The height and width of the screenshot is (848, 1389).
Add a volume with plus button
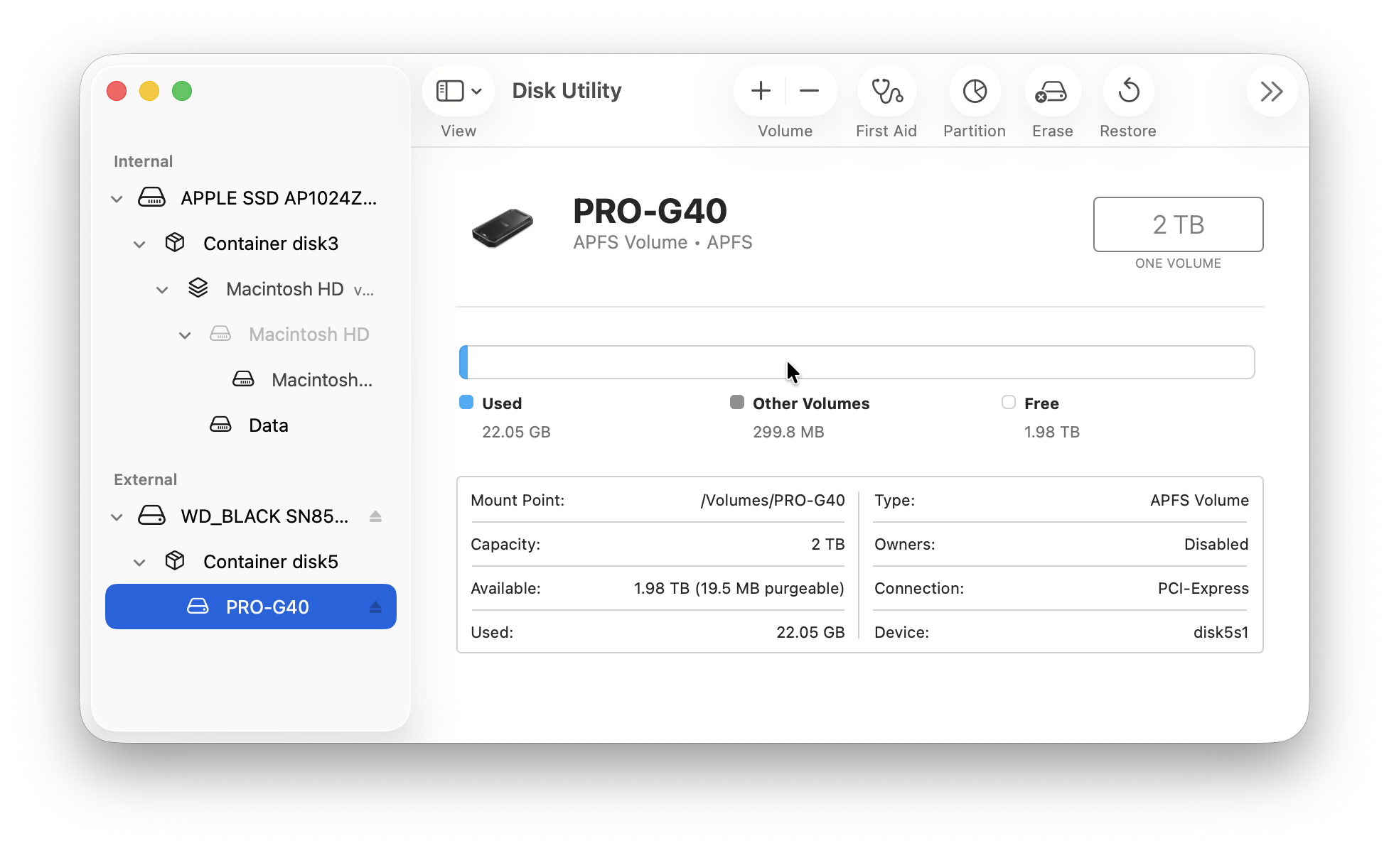tap(761, 91)
